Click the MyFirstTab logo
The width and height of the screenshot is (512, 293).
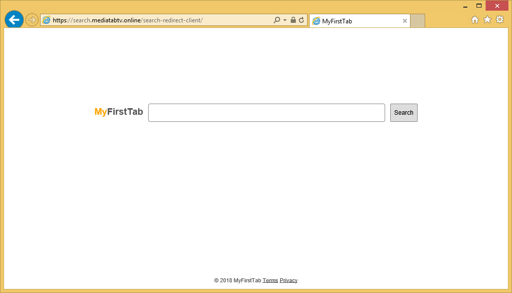tap(119, 112)
